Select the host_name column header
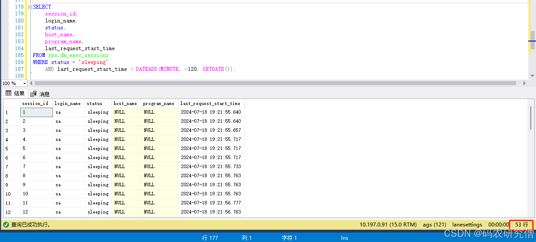The image size is (536, 242). pyautogui.click(x=127, y=103)
